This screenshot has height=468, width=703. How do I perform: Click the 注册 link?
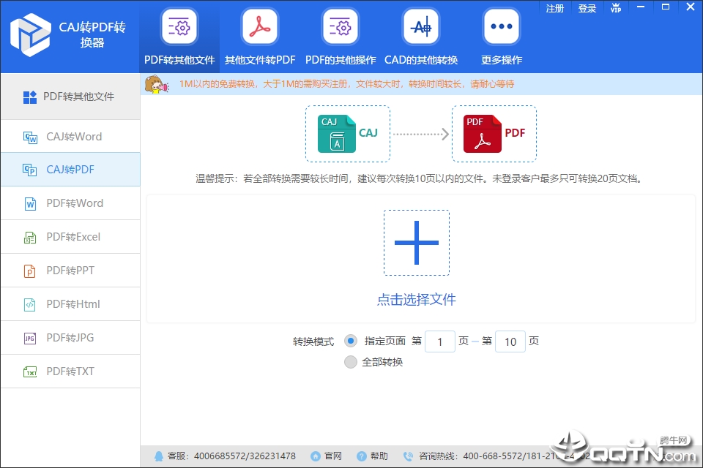pyautogui.click(x=555, y=8)
